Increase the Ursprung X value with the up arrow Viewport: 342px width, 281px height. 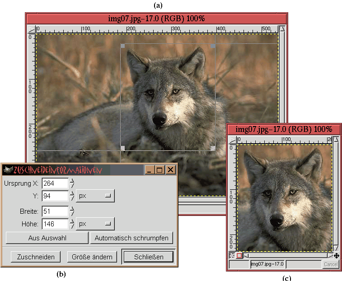coord(72,181)
